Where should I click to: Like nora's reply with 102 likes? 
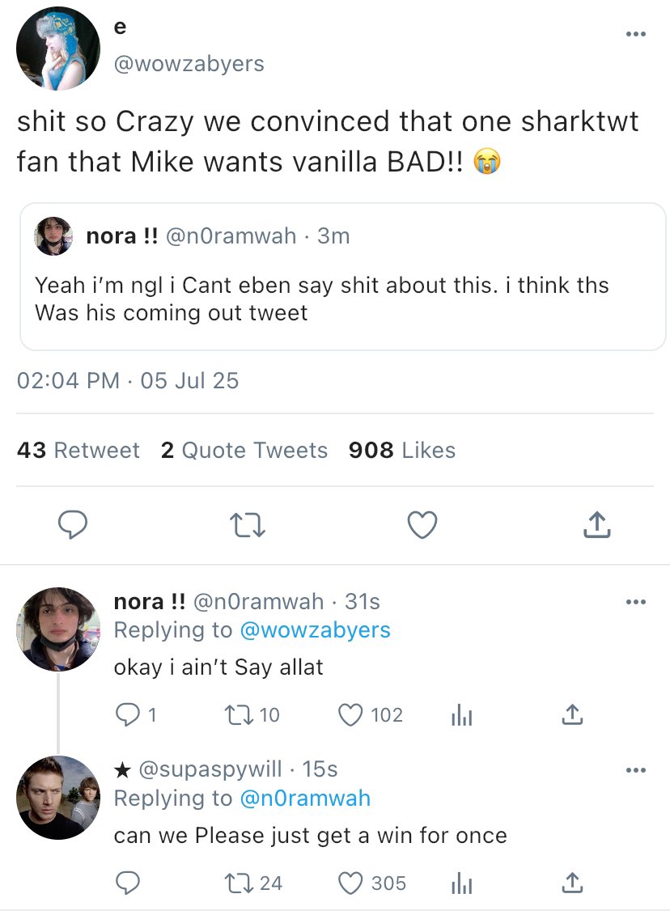[351, 715]
